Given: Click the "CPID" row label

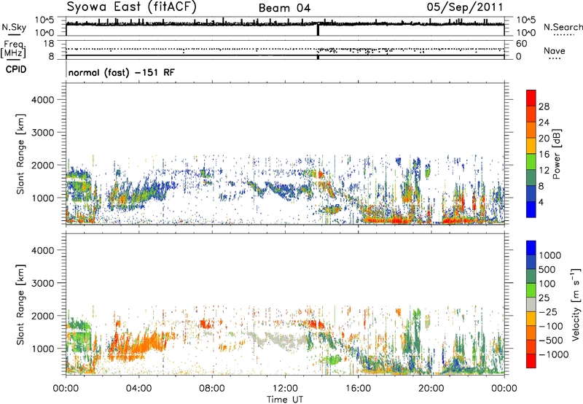Looking at the screenshot, I should (x=16, y=69).
